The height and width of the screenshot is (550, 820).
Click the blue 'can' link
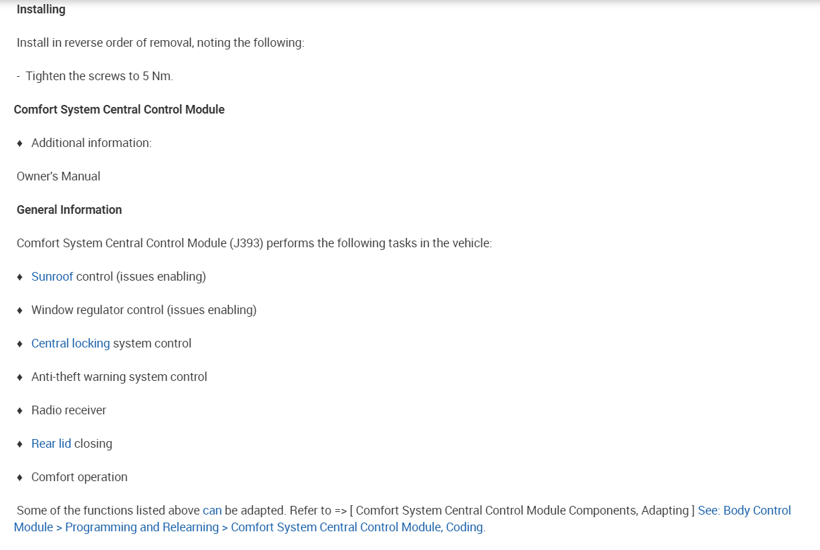point(212,511)
